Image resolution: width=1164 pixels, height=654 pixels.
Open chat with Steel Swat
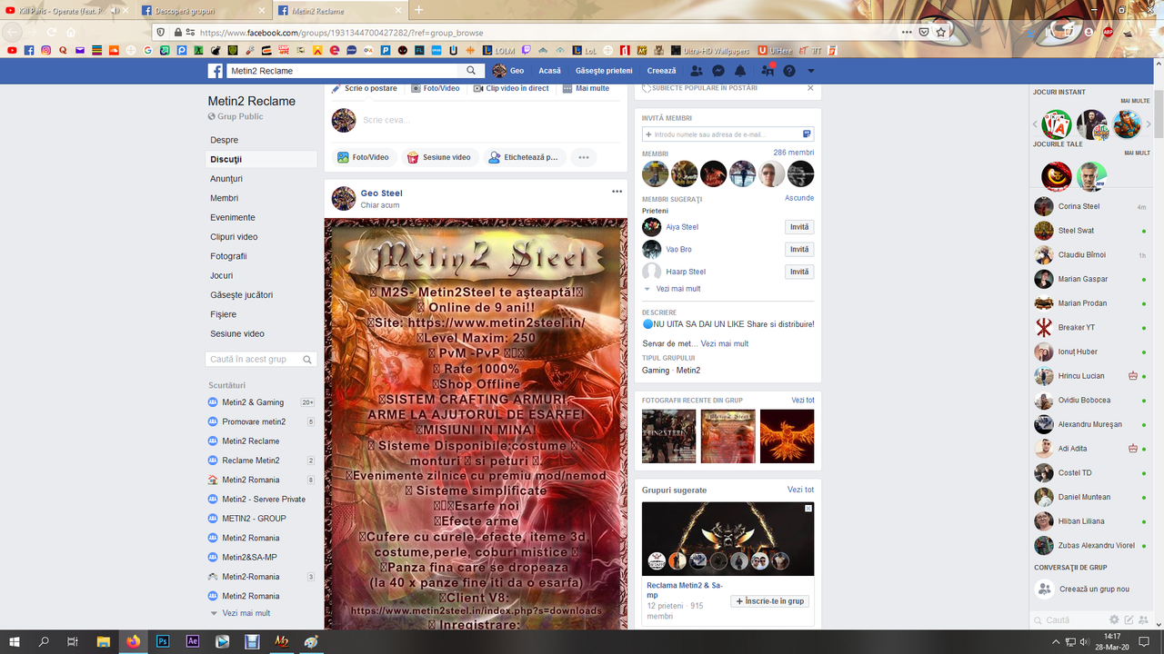click(1076, 231)
